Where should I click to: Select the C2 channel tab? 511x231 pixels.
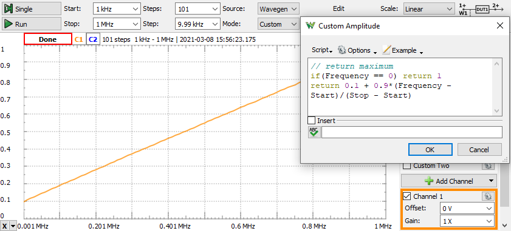tap(93, 39)
